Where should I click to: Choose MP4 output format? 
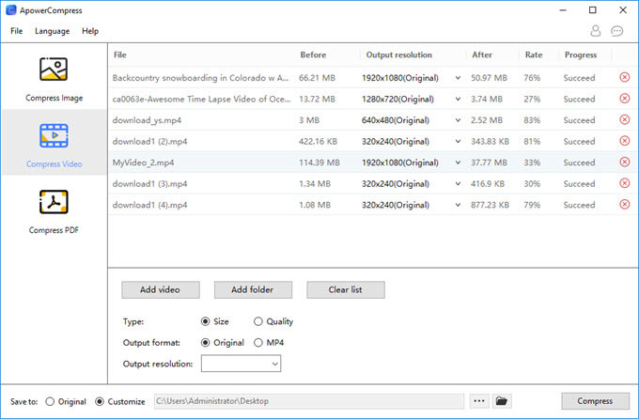point(258,343)
